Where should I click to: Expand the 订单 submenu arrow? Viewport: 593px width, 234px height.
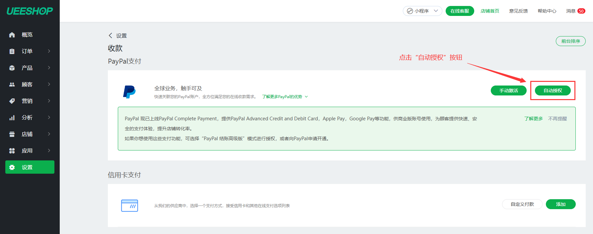tap(49, 51)
